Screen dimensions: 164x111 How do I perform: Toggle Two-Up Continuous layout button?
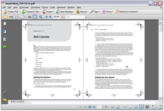click(141, 107)
